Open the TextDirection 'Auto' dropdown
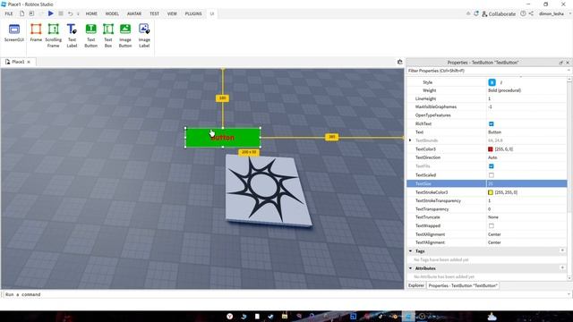573x322 pixels. (x=526, y=157)
